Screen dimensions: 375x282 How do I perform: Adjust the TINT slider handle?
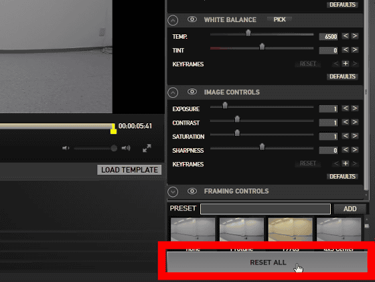click(262, 47)
